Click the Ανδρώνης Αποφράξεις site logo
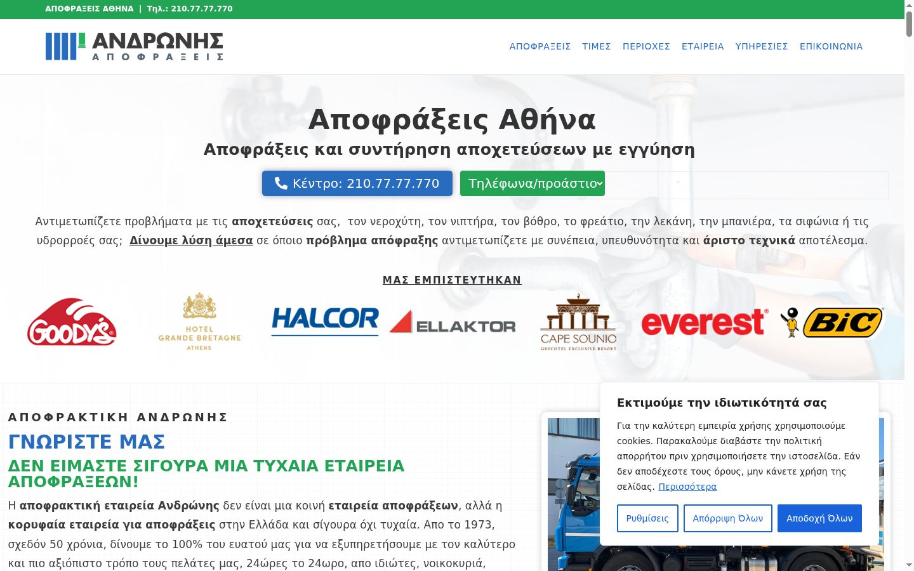Screen dimensions: 914x571 coord(134,46)
